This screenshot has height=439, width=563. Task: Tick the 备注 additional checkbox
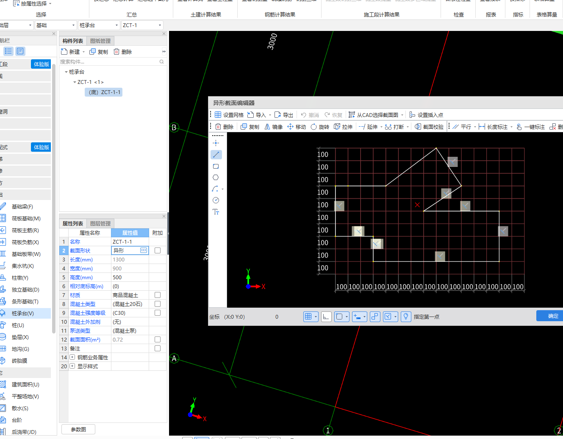(158, 348)
